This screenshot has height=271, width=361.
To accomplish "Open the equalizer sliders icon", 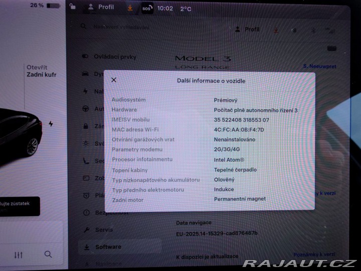I will pos(19,255).
